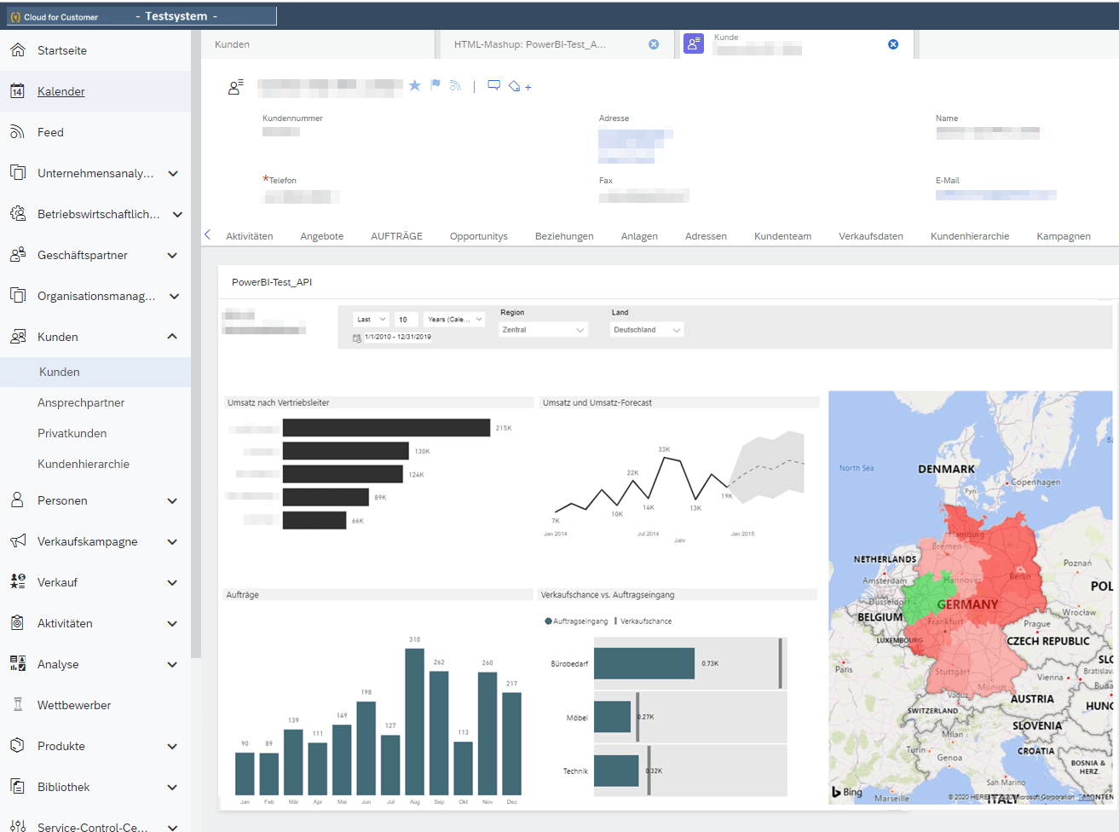The height and width of the screenshot is (832, 1119).
Task: Close the Kunde tab
Action: pos(893,44)
